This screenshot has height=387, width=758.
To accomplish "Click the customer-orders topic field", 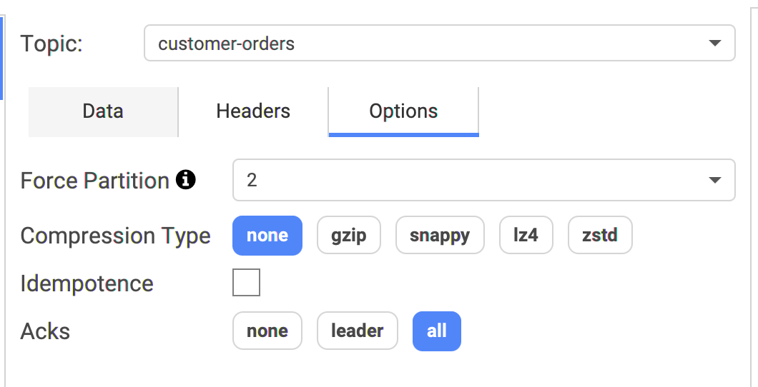I will 440,43.
